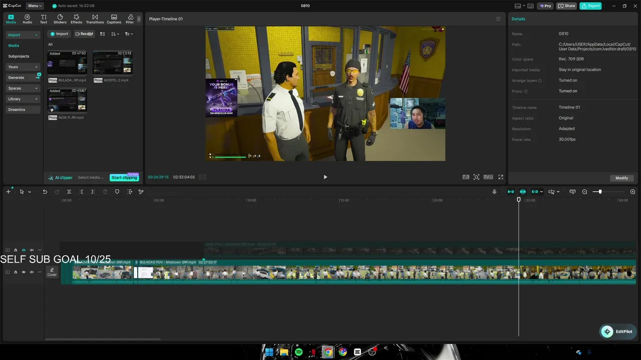The height and width of the screenshot is (360, 641).
Task: Click the Pro upgrade button
Action: coord(545,6)
